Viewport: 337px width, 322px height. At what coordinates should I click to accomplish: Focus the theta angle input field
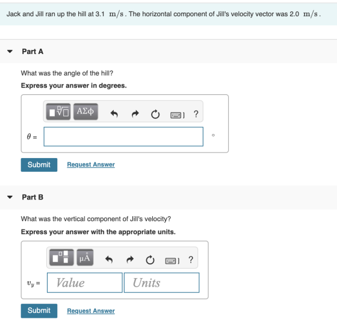[123, 136]
